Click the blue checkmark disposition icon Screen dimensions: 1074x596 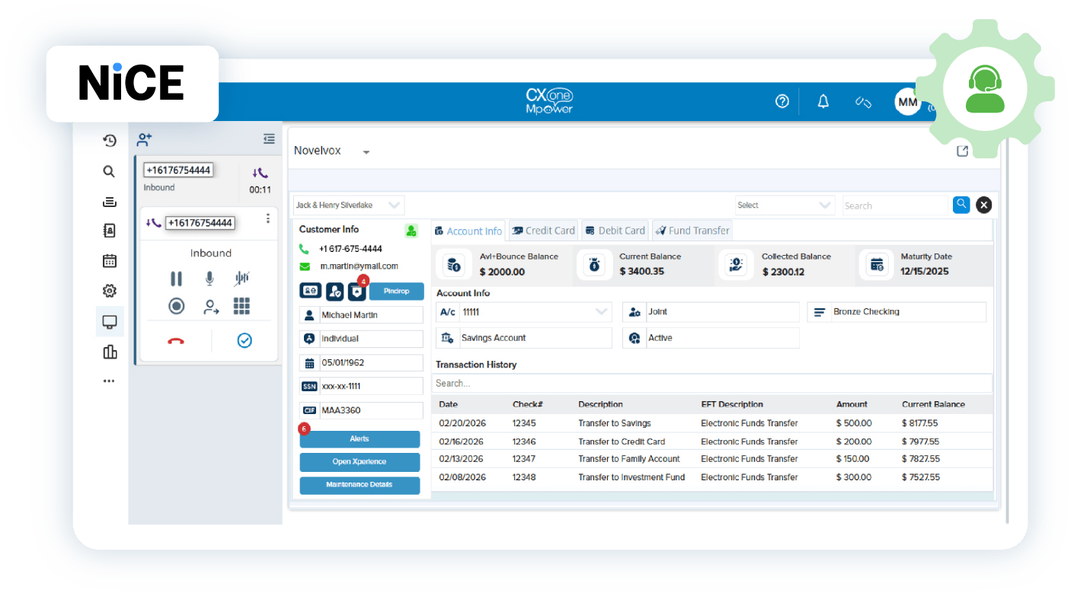(x=245, y=340)
